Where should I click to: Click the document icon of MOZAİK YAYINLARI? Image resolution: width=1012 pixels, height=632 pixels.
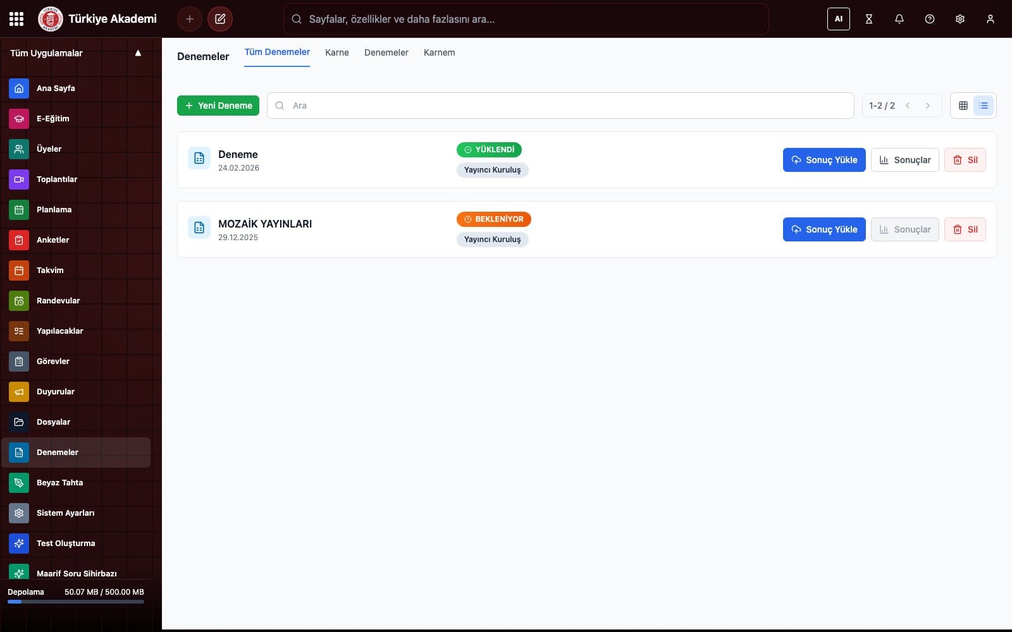[199, 228]
